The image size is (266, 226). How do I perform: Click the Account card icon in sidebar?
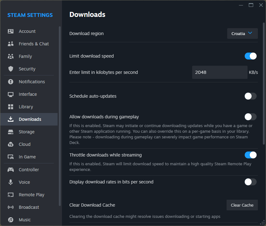pyautogui.click(x=11, y=31)
